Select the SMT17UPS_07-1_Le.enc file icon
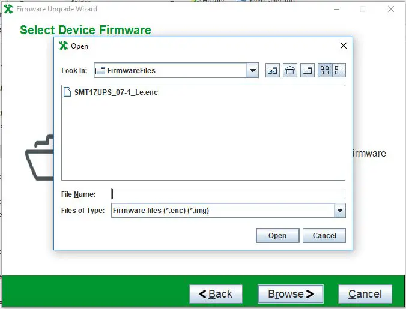Viewport: 406px width, 309px height. coord(67,92)
